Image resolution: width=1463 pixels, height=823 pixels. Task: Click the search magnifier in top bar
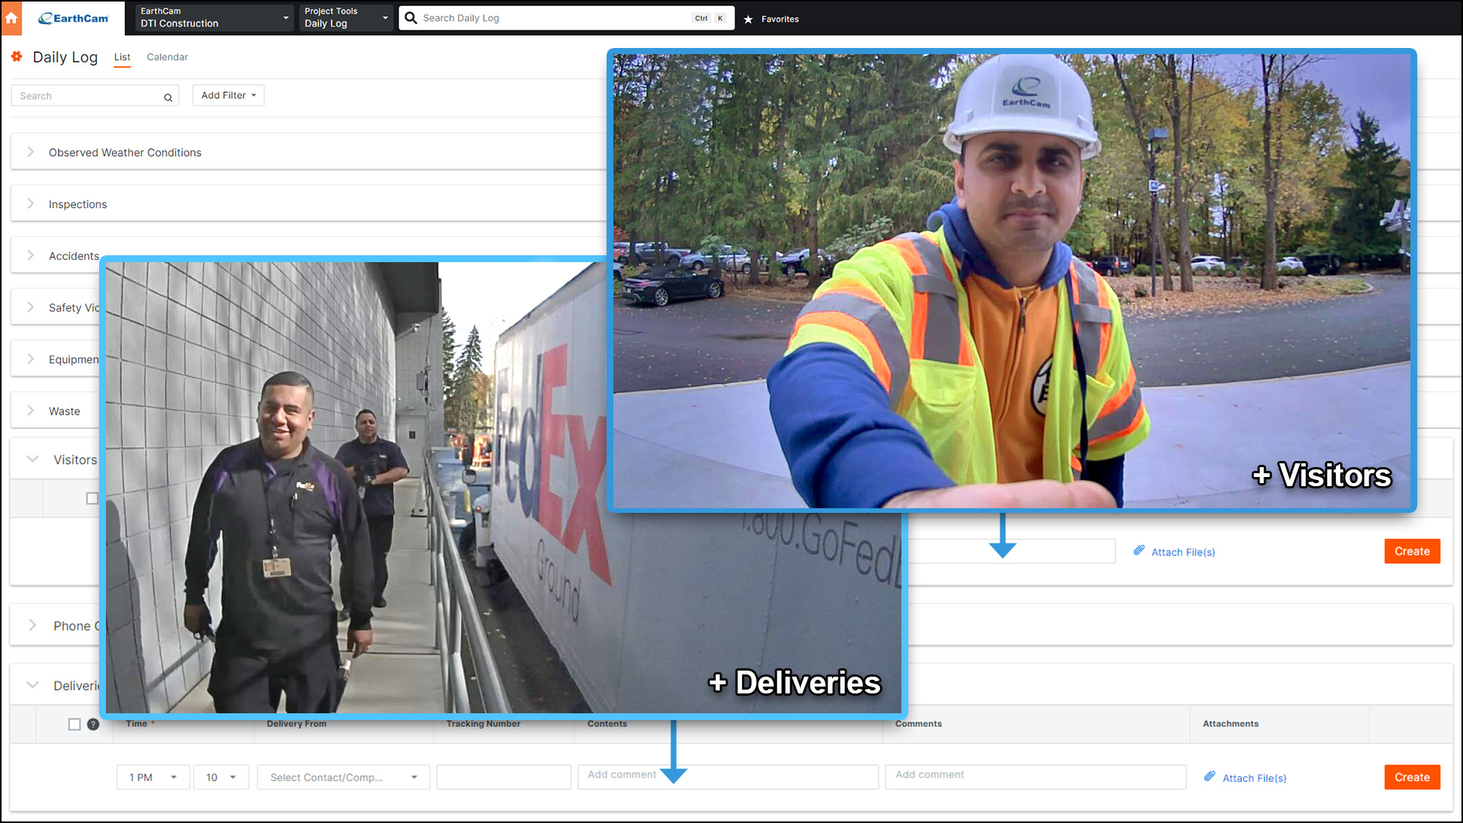coord(411,18)
